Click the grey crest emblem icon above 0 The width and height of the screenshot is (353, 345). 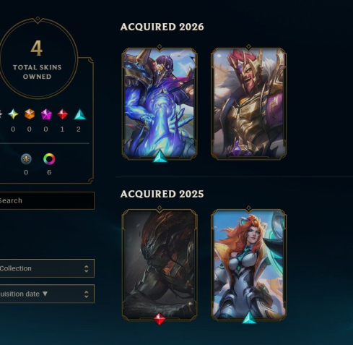tap(26, 159)
